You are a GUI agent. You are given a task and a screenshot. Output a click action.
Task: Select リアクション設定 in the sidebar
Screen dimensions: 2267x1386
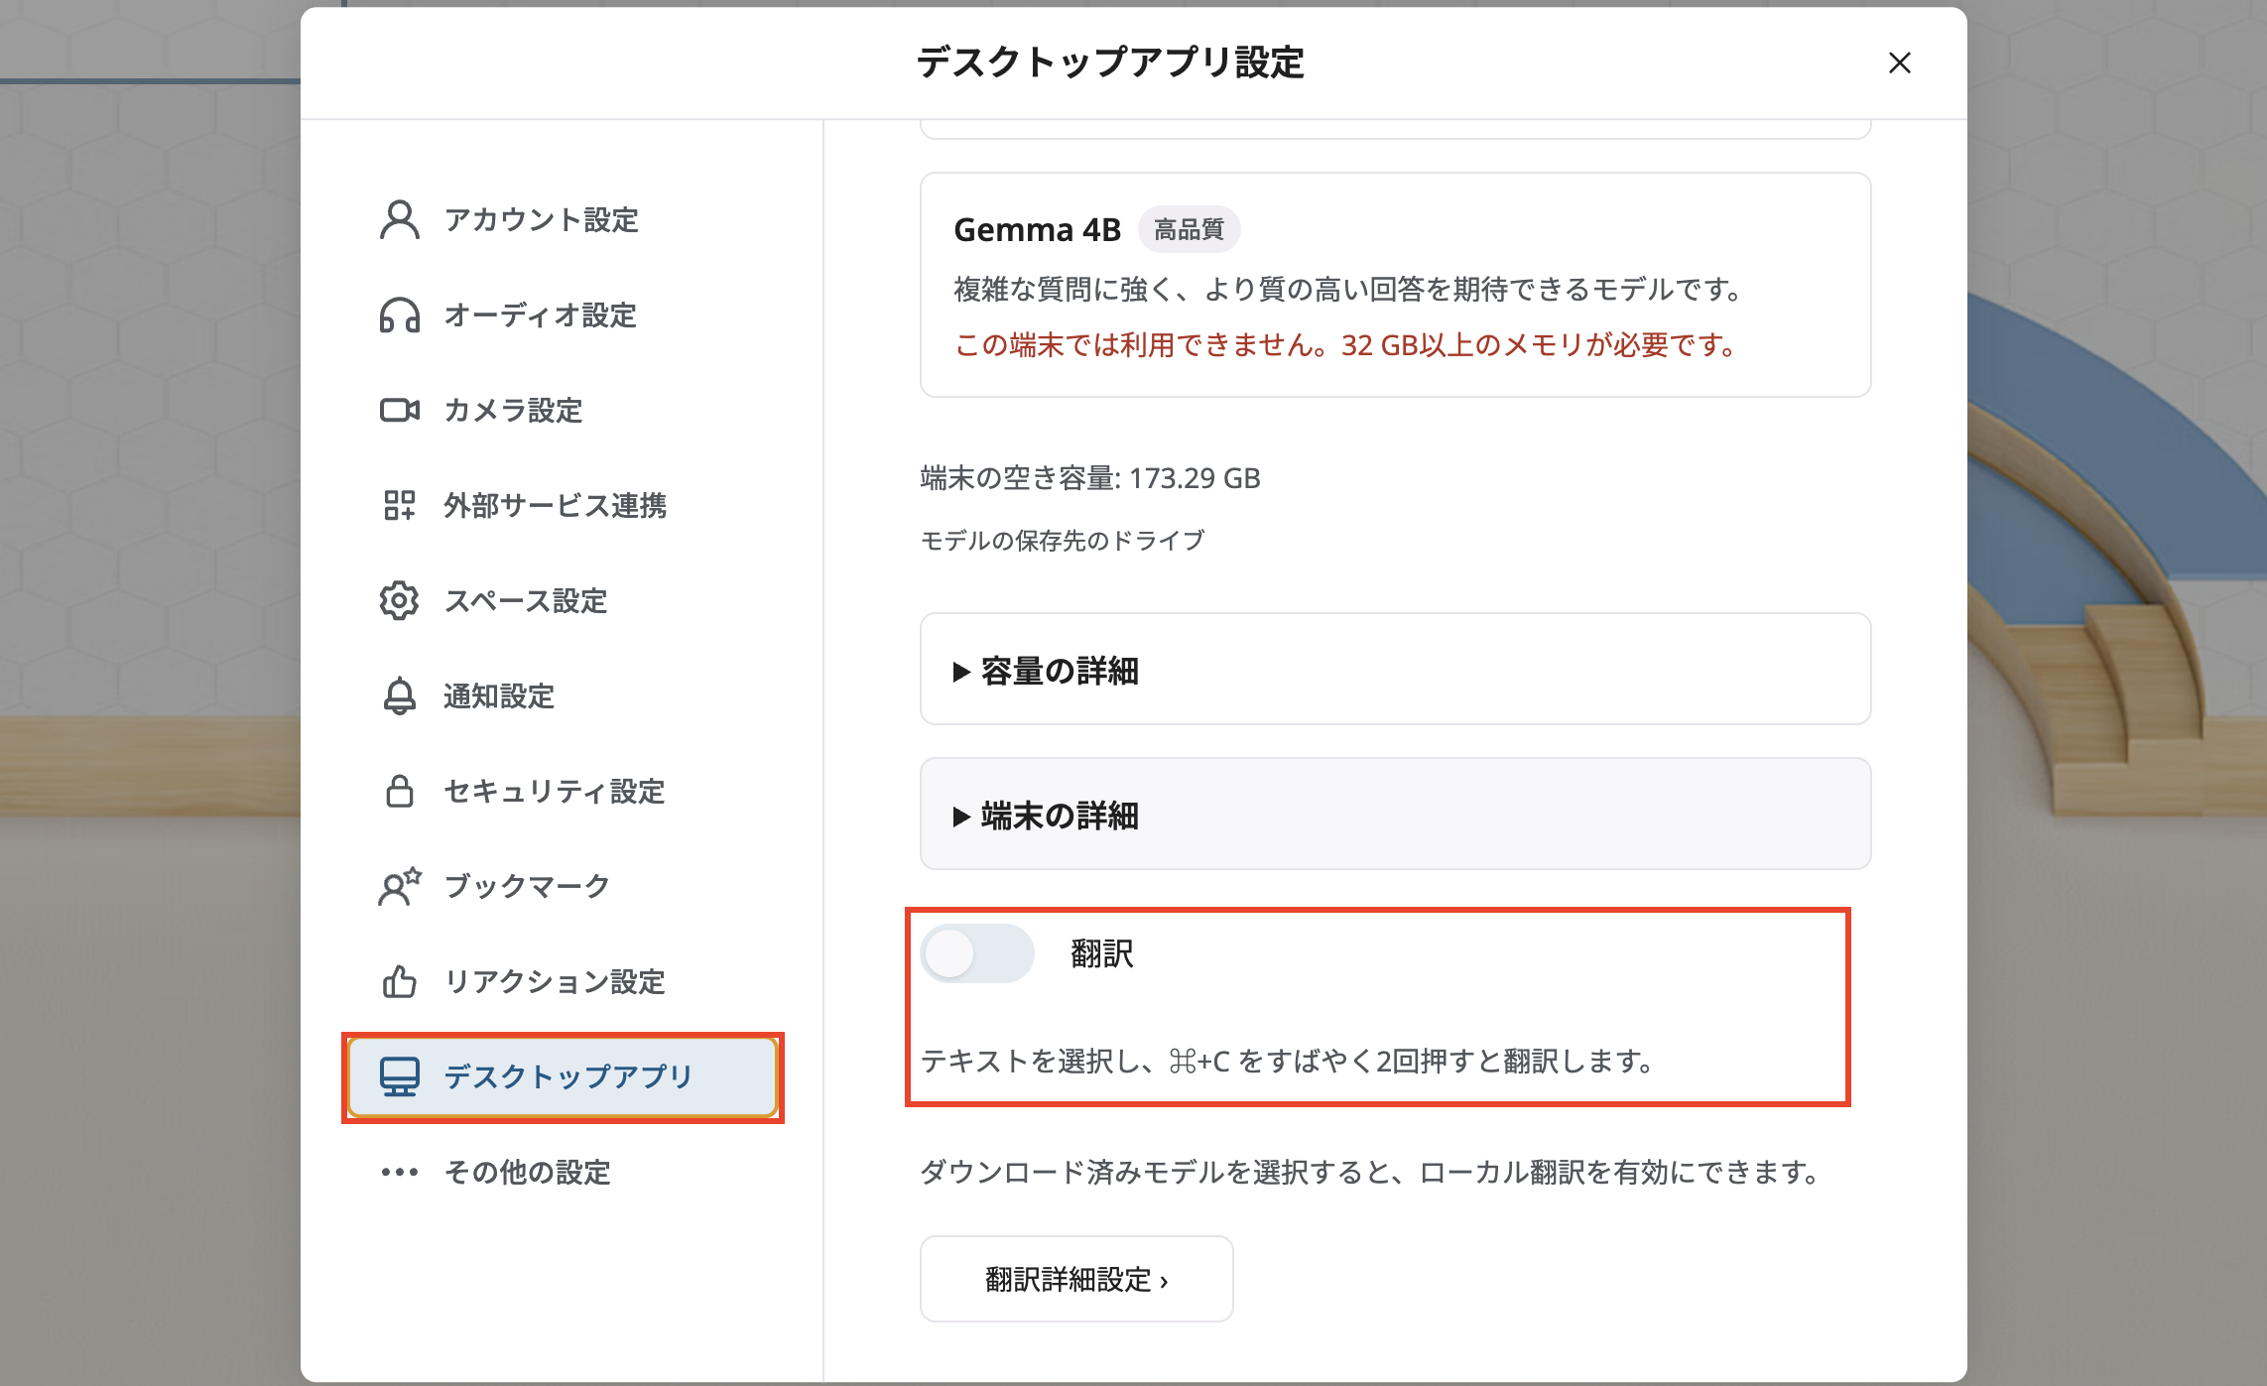click(x=563, y=981)
